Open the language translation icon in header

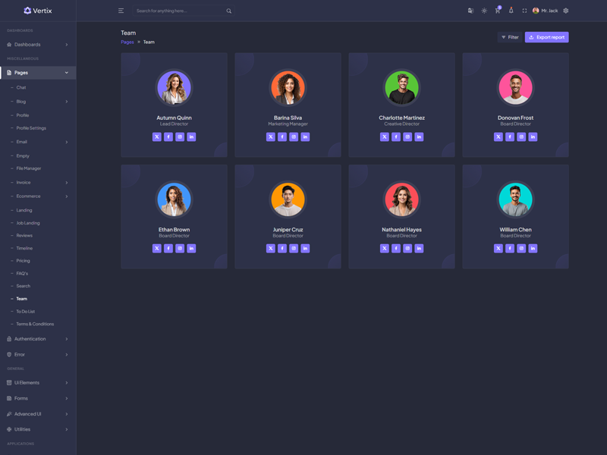coord(470,11)
